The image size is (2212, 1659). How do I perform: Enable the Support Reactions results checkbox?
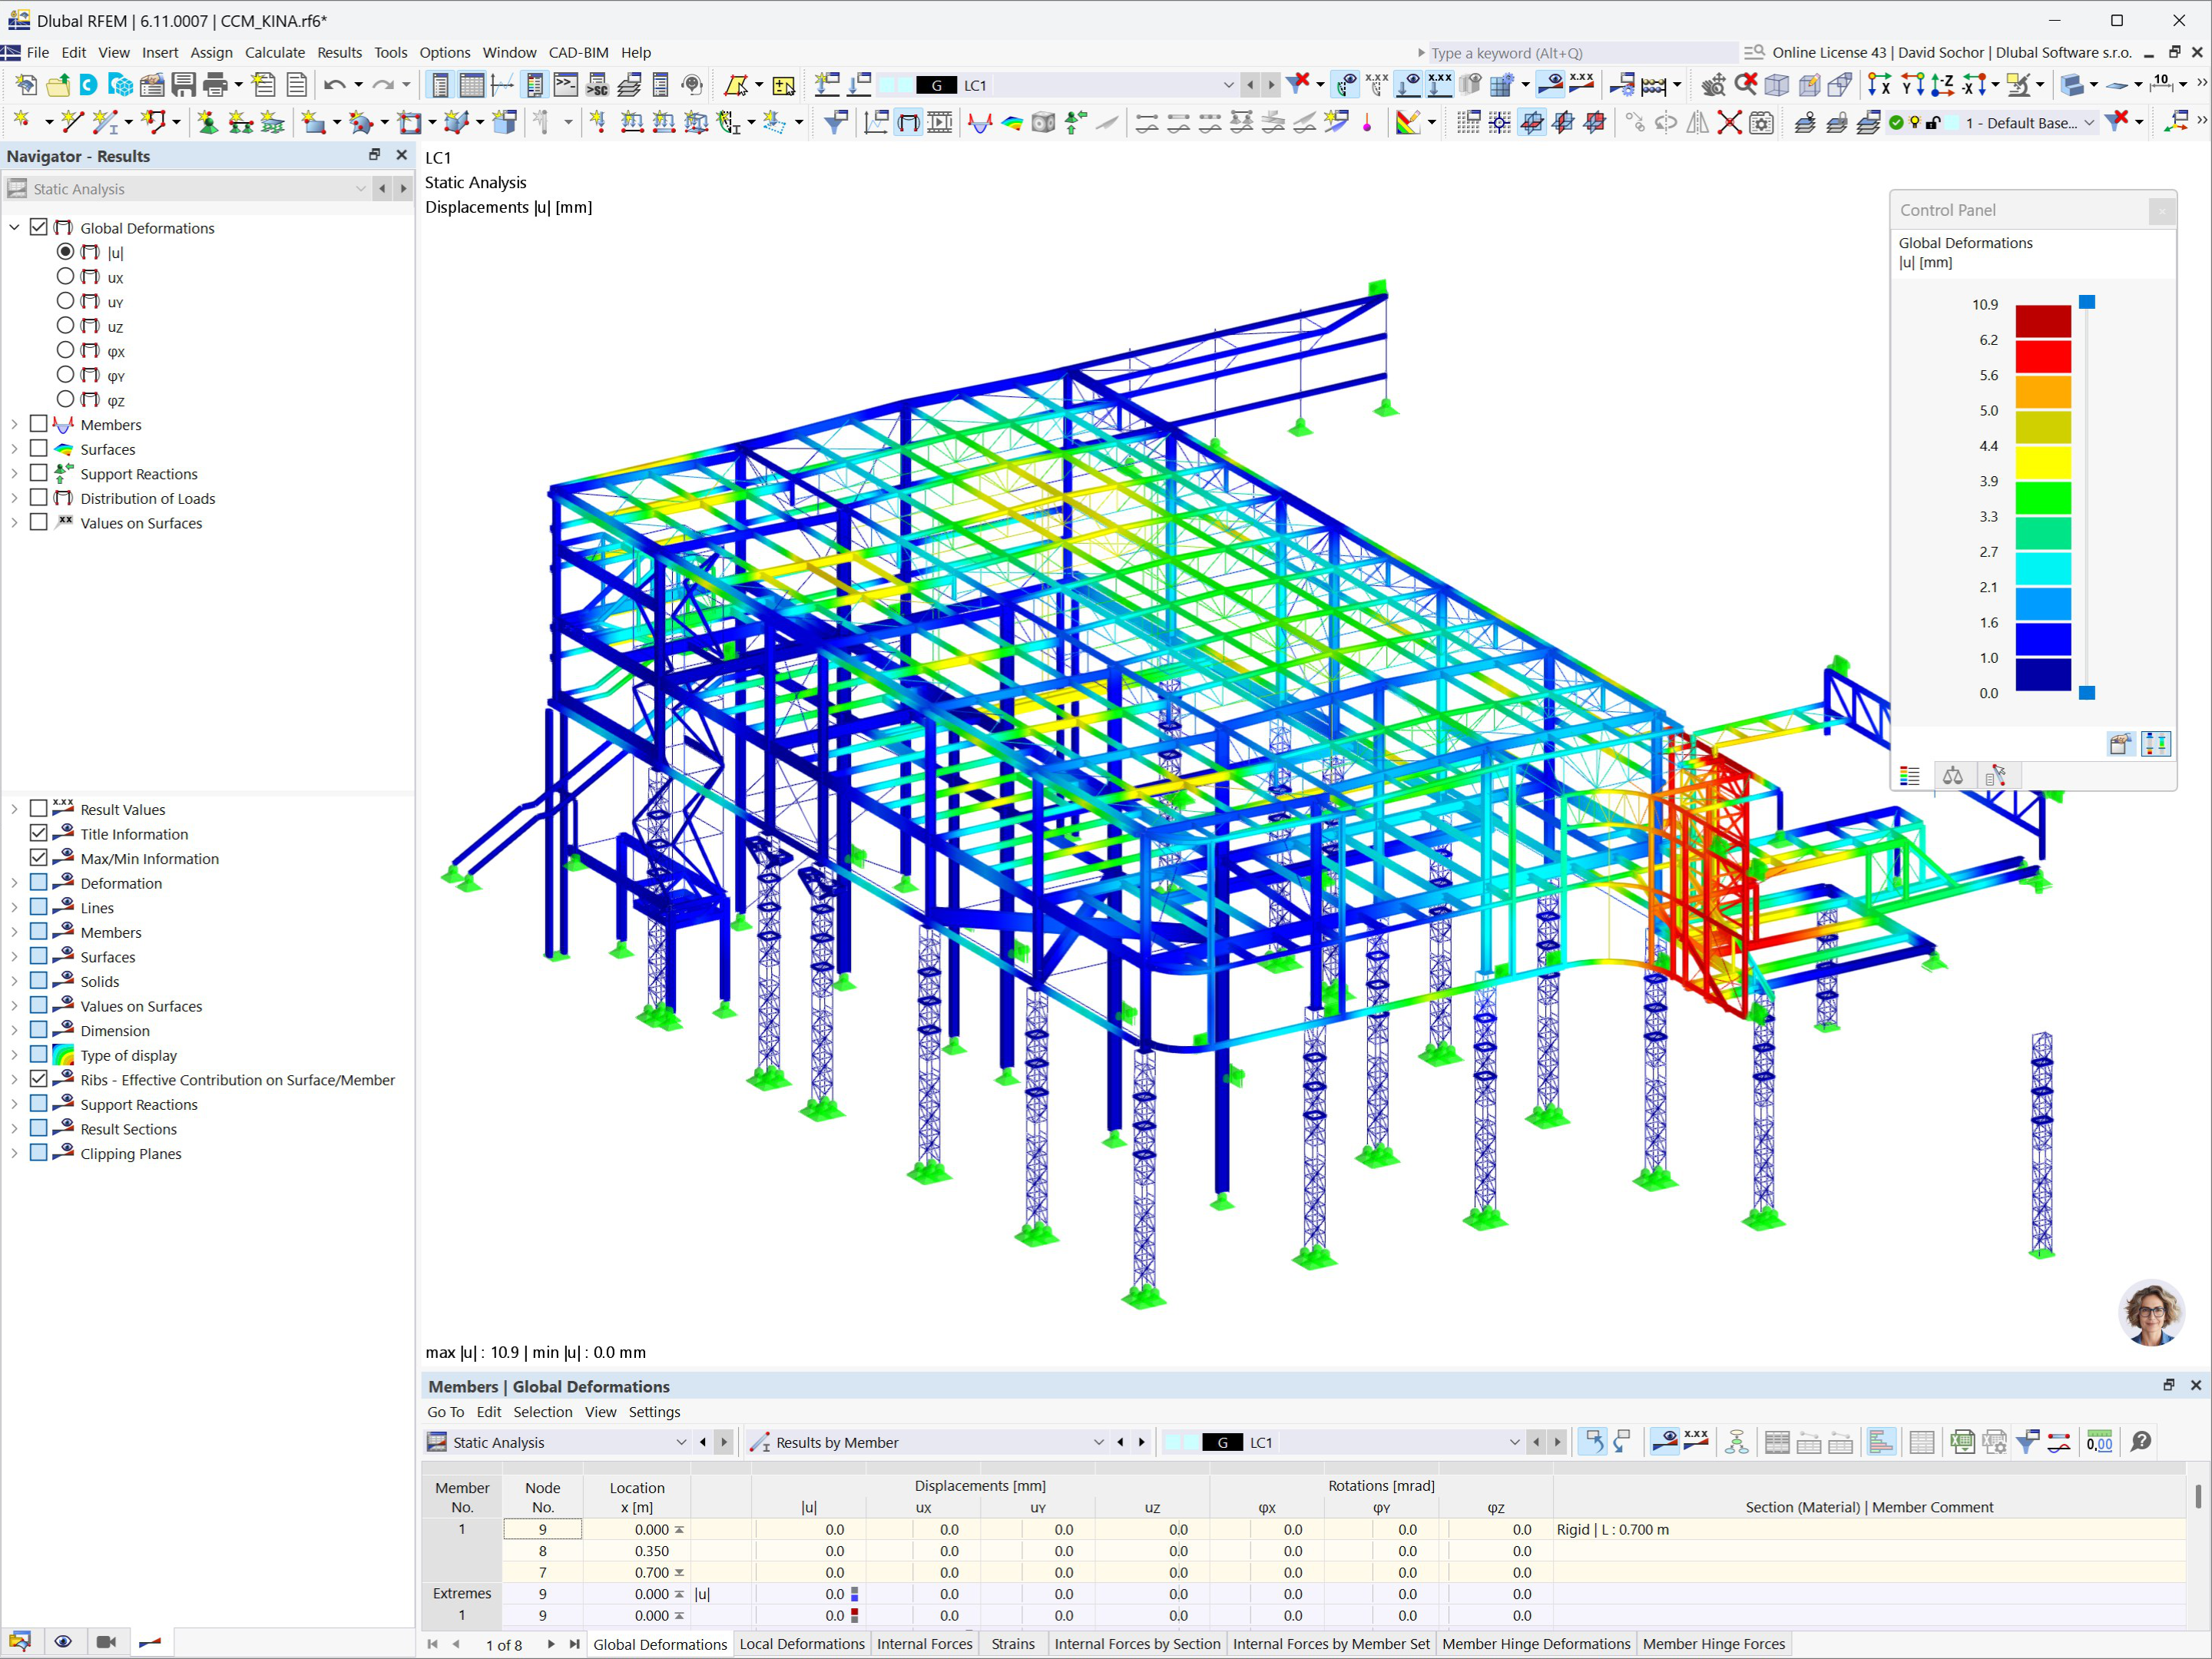39,474
